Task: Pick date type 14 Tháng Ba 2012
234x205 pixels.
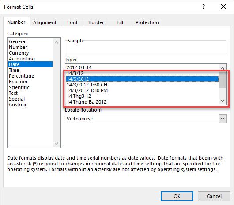Action: point(87,102)
